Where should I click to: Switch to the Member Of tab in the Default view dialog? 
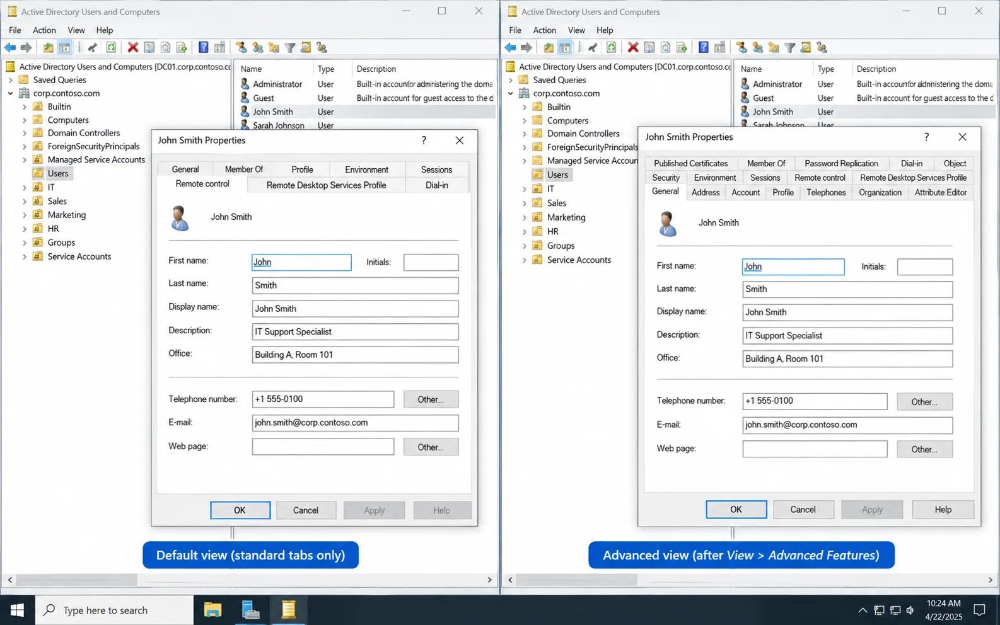(x=244, y=169)
